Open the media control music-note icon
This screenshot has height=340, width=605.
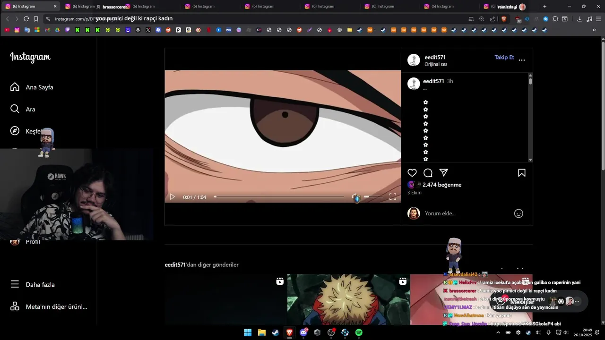pyautogui.click(x=589, y=19)
